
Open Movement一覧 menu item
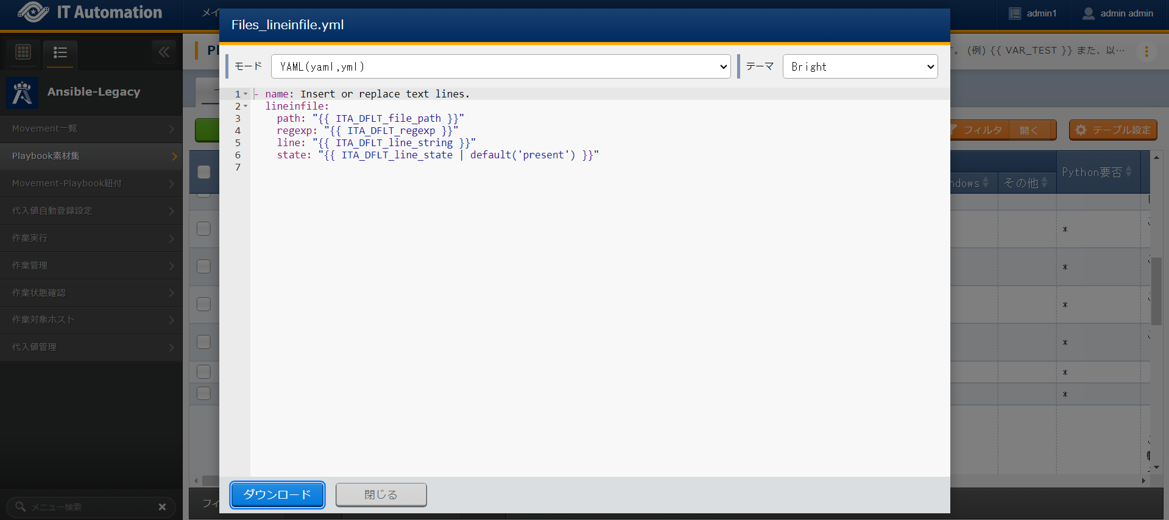(91, 129)
